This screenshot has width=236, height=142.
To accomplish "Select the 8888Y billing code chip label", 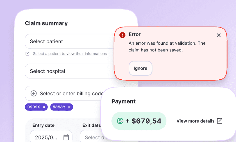I will point(59,107).
